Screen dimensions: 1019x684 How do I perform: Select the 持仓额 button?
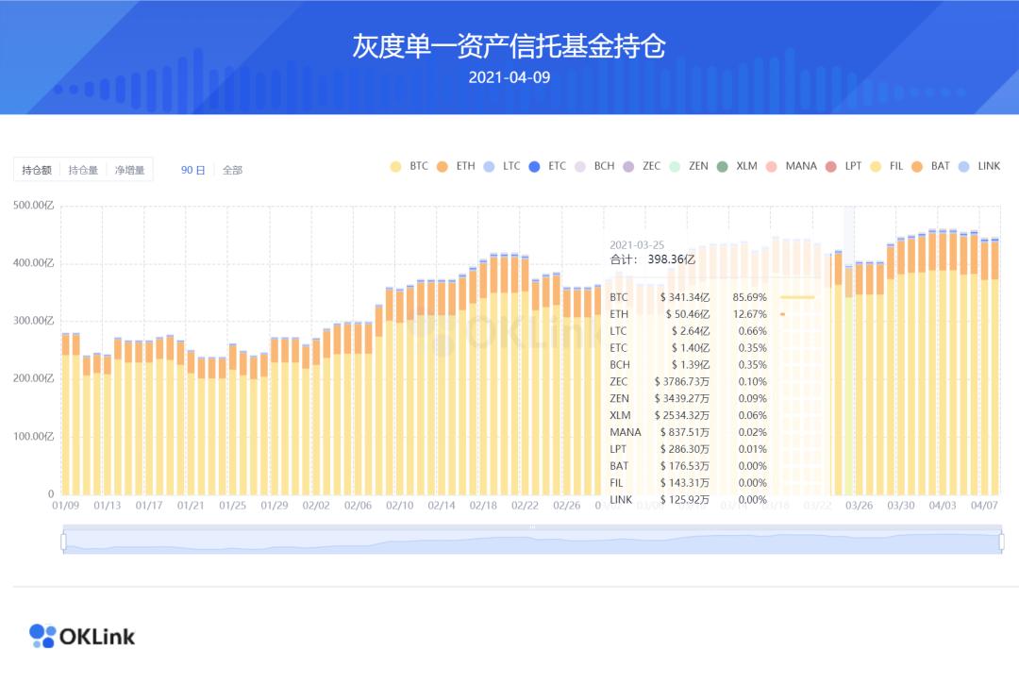coord(38,169)
